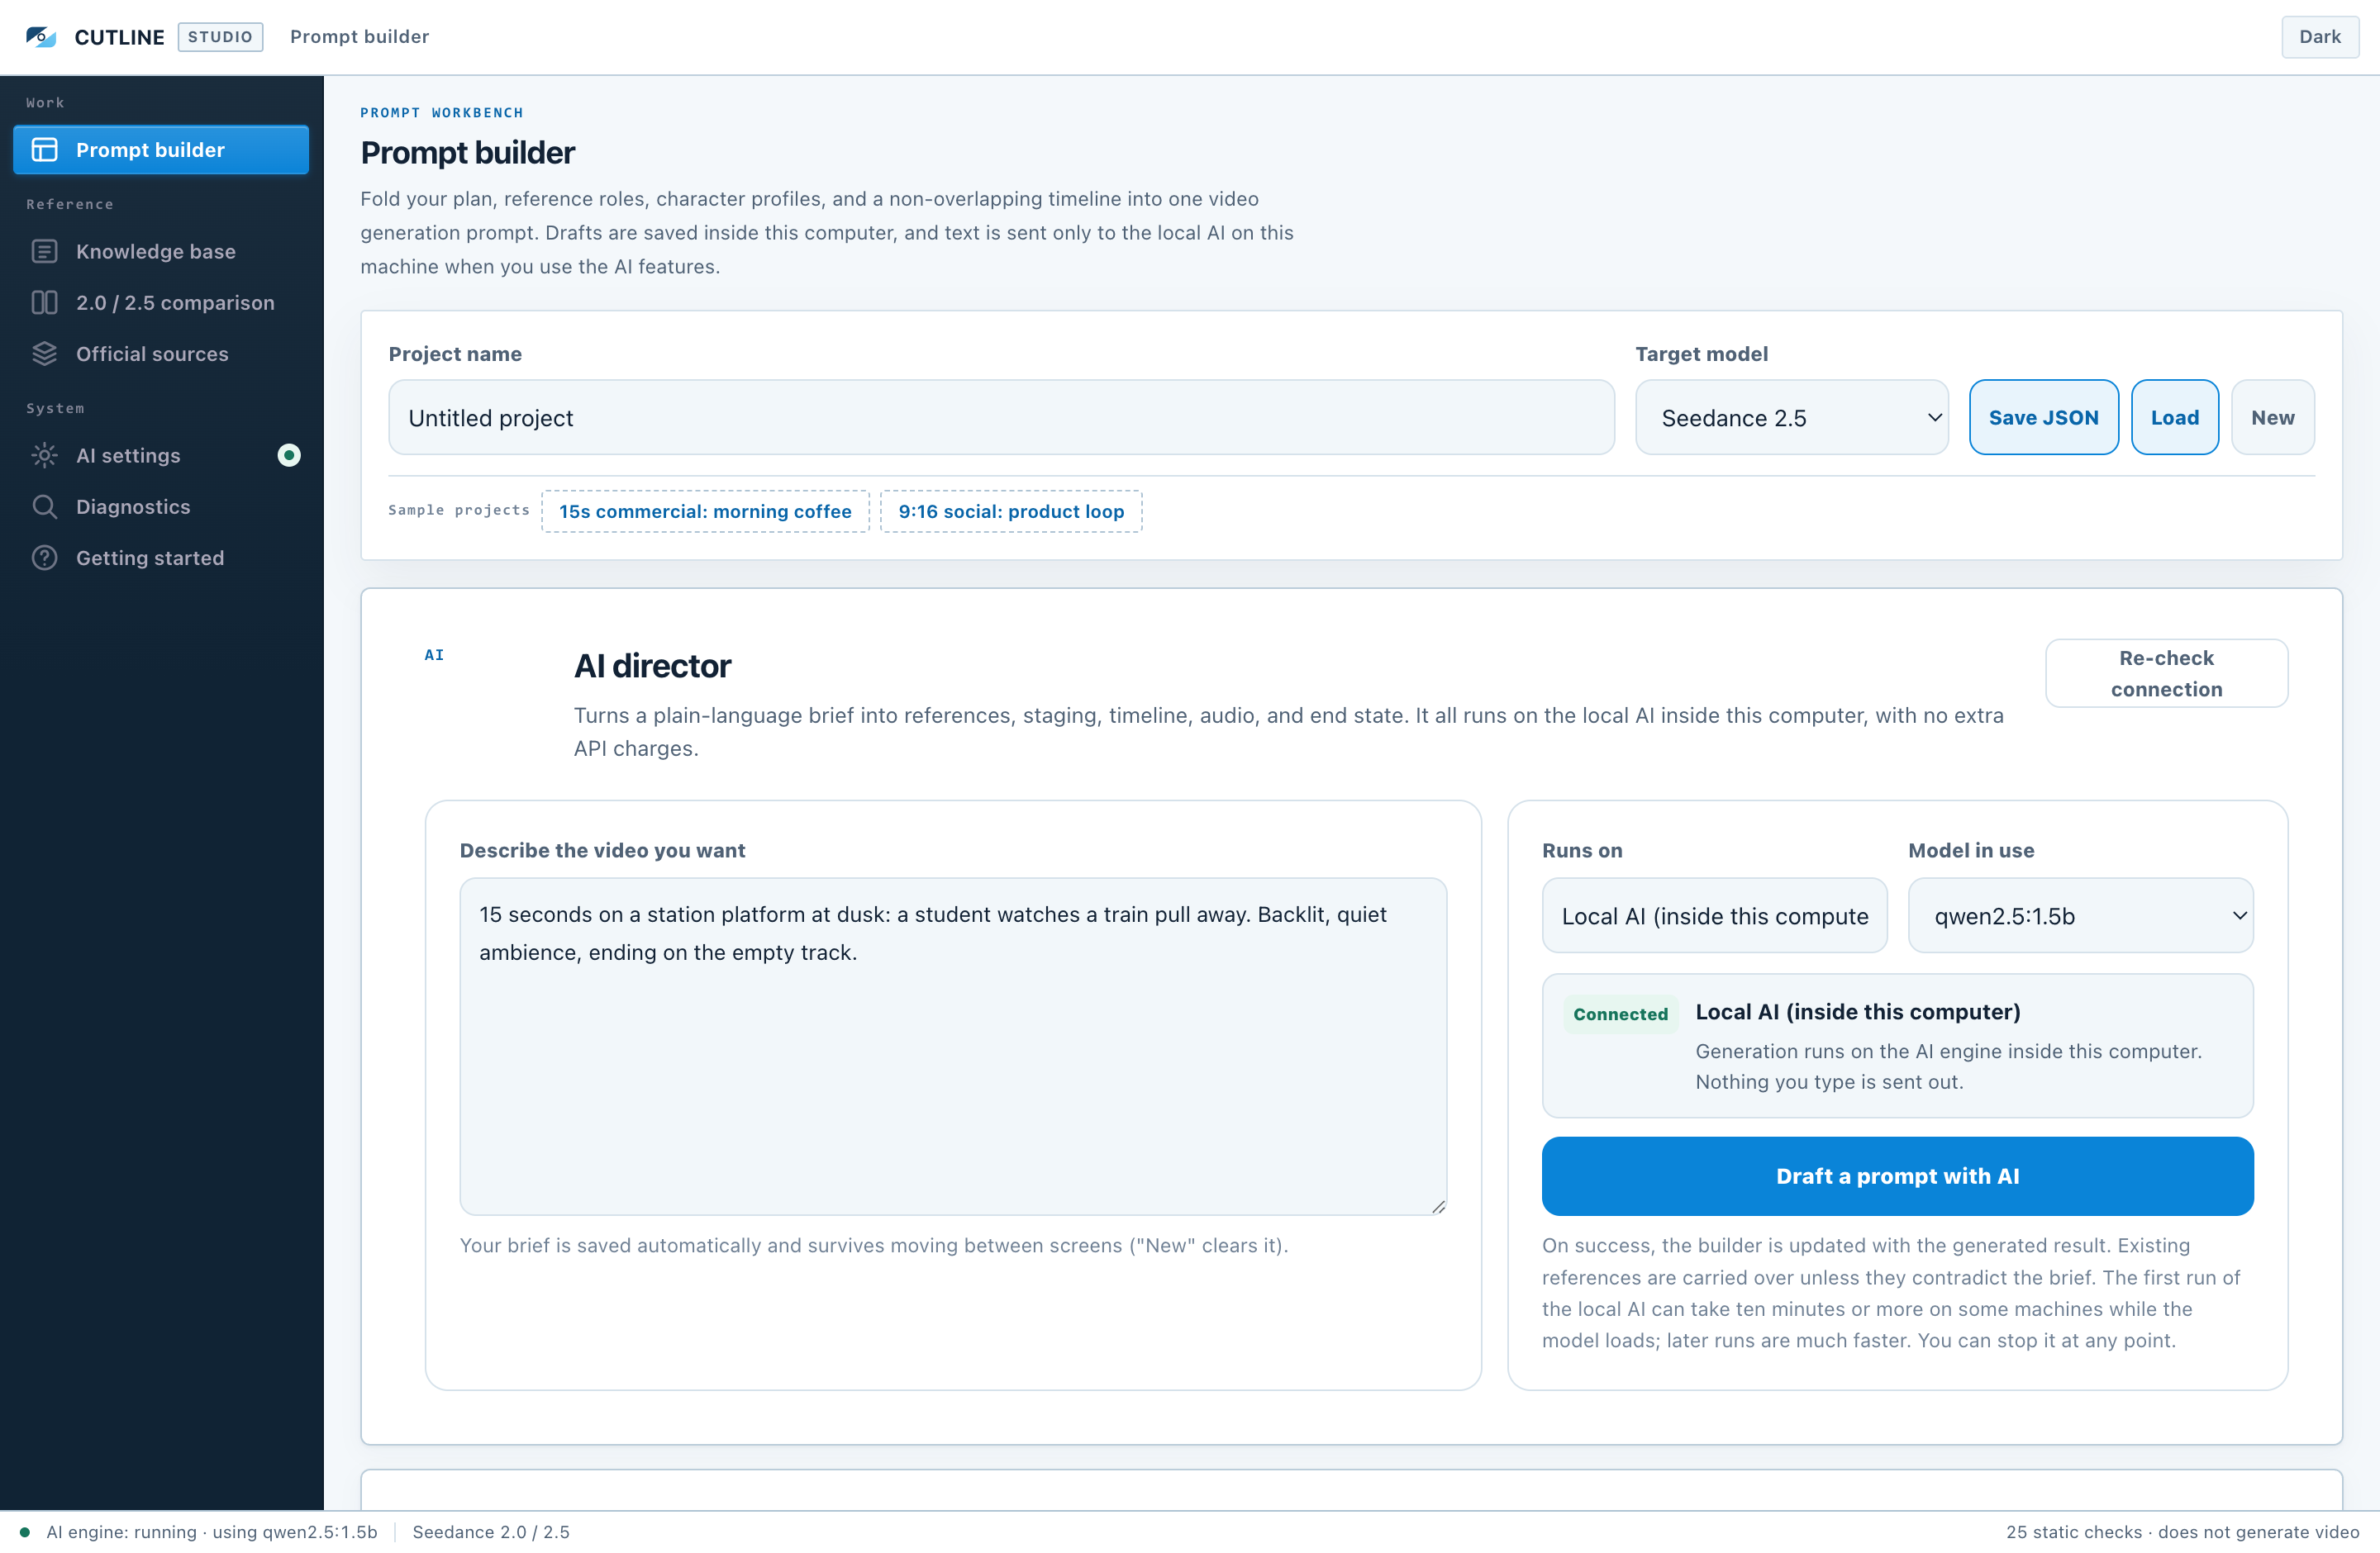This screenshot has height=1553, width=2380.
Task: Load the 9:16 social: product loop sample
Action: pos(1011,511)
